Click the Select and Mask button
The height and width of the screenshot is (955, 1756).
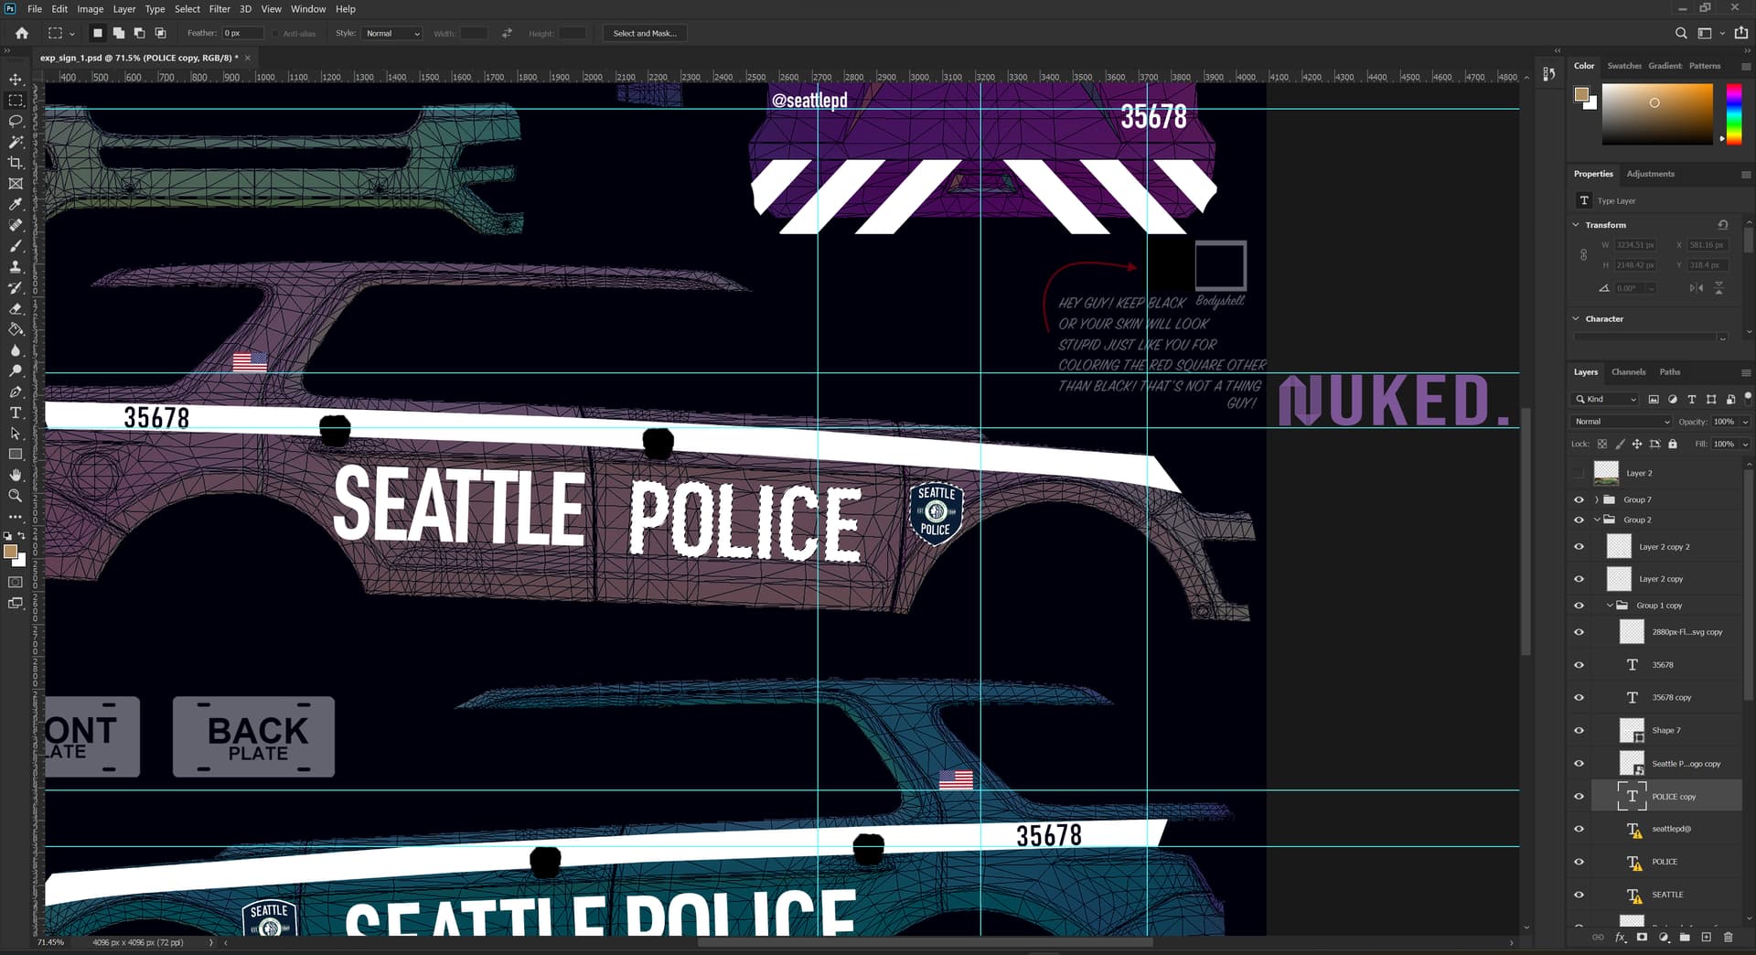645,33
